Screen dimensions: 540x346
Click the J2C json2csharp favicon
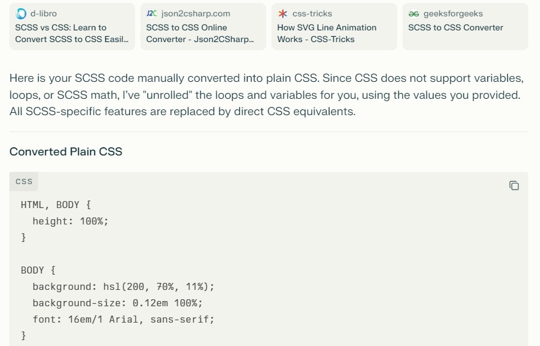152,13
